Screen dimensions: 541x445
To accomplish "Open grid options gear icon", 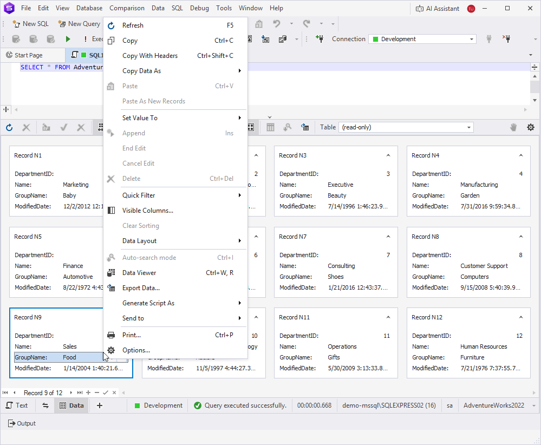I will (x=530, y=127).
